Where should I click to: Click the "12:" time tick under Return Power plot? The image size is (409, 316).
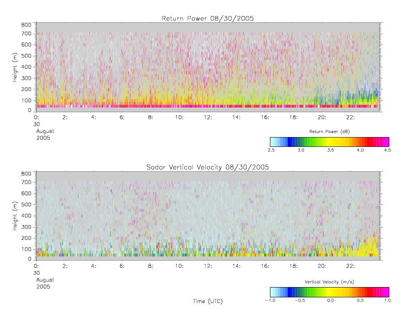(x=208, y=117)
